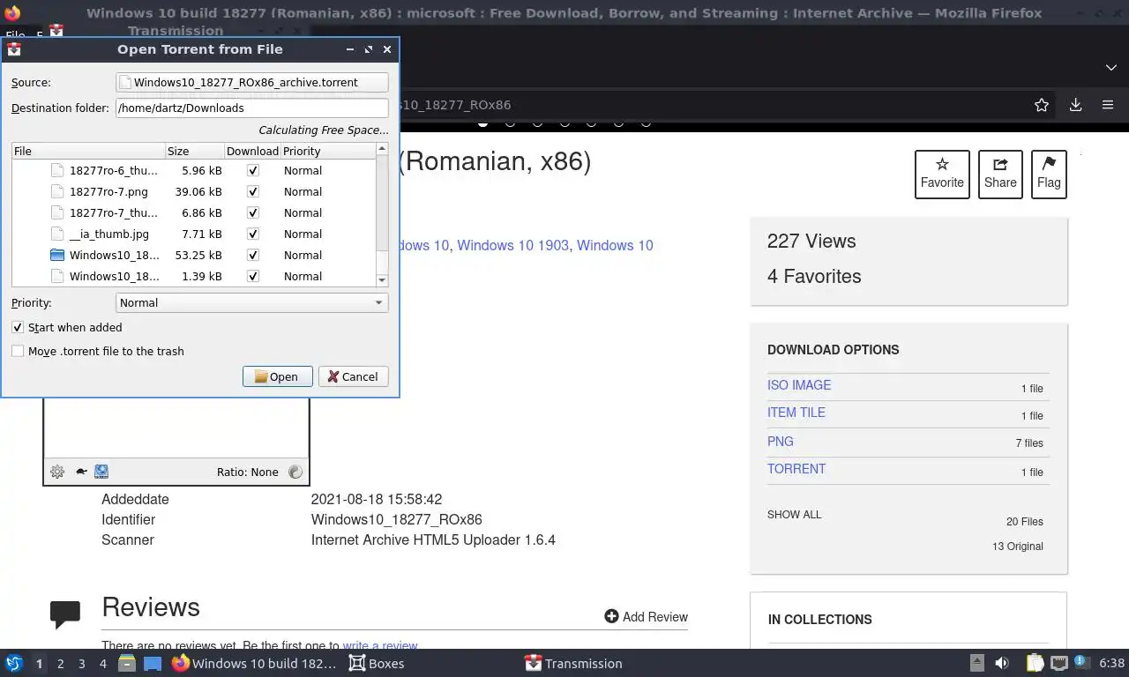Switch to the Transmission taskbar entry
Image resolution: width=1129 pixels, height=677 pixels.
(x=573, y=663)
